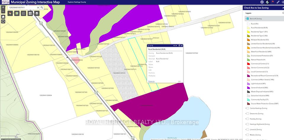Image resolution: width=284 pixels, height=140 pixels.
Task: Expand the Limerick Zoning layer
Action: pyautogui.click(x=246, y=129)
